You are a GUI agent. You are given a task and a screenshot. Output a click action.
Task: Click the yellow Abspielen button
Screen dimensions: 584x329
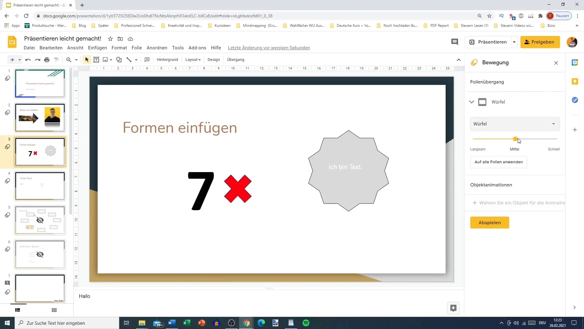click(x=489, y=223)
